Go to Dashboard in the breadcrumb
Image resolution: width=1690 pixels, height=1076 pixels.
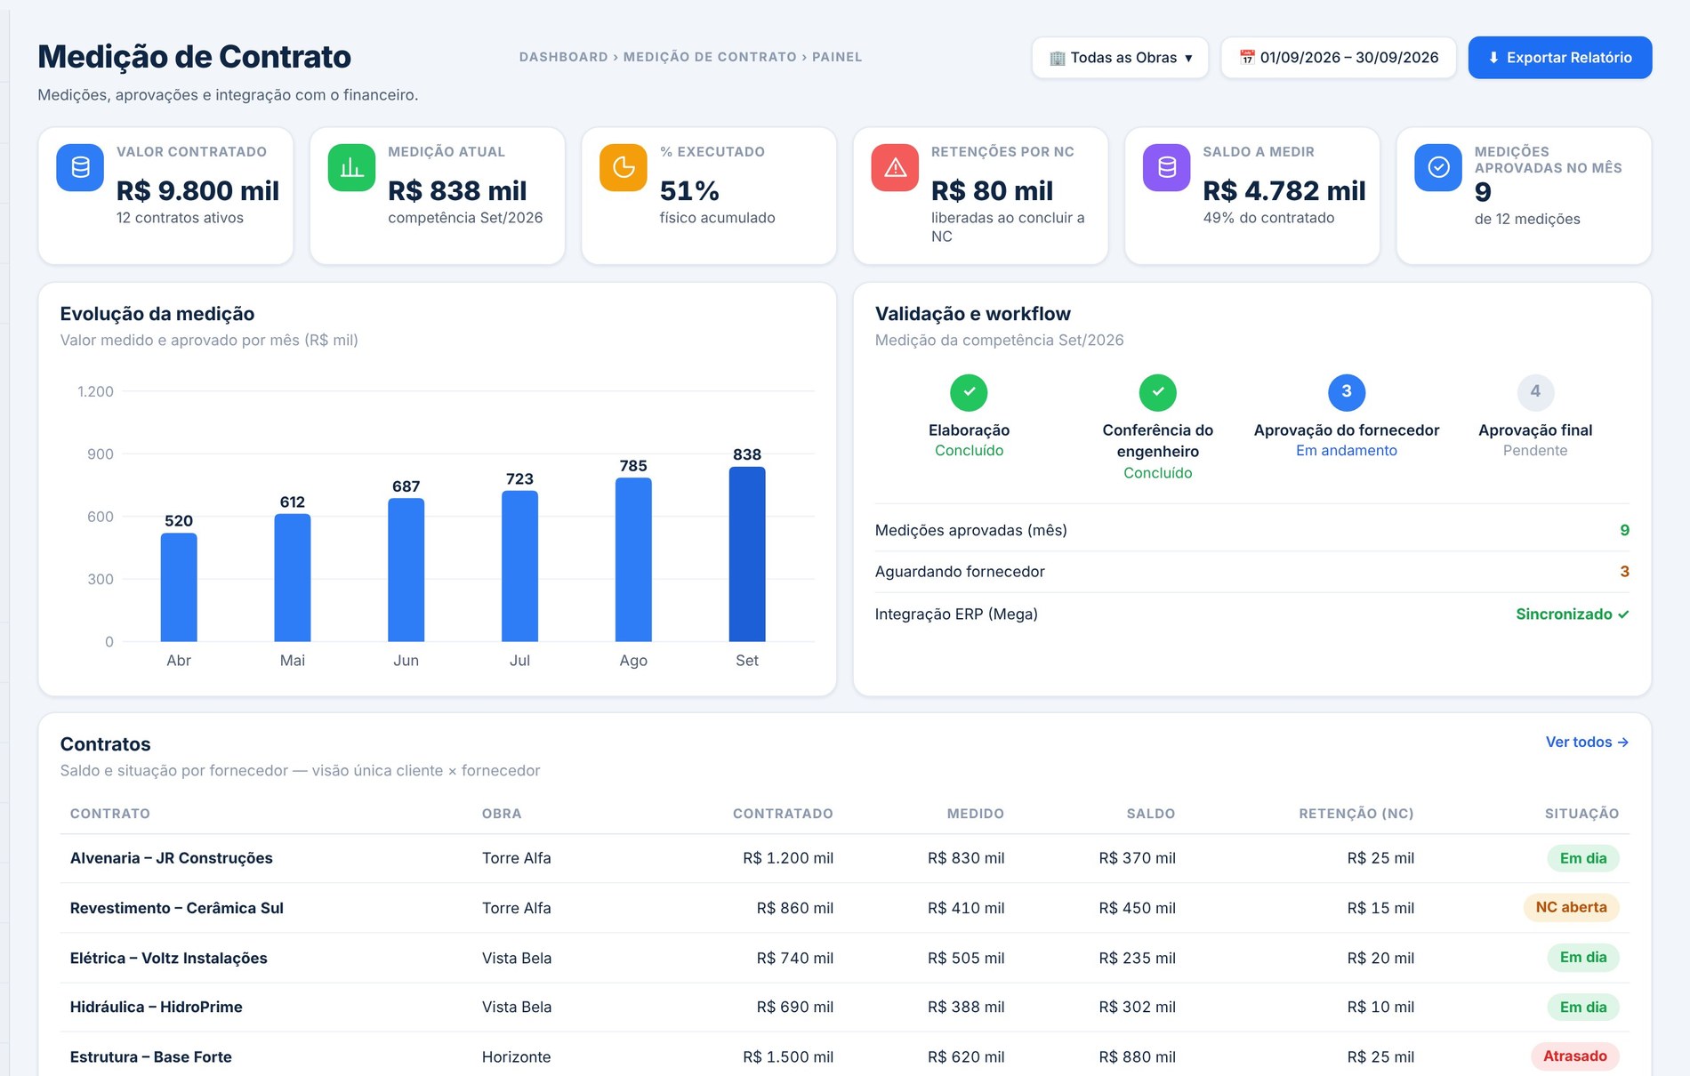(563, 57)
